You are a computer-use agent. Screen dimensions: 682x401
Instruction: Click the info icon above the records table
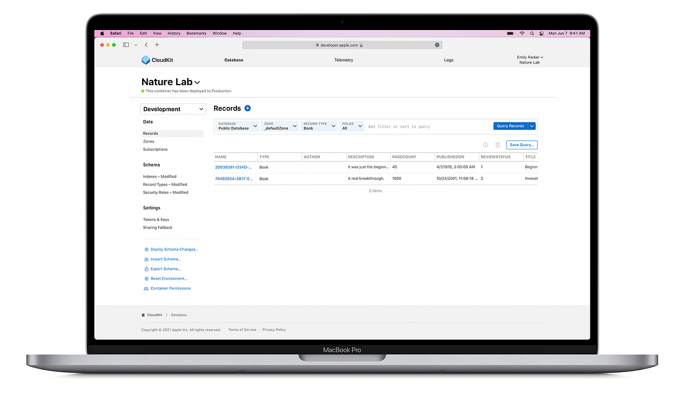point(485,145)
